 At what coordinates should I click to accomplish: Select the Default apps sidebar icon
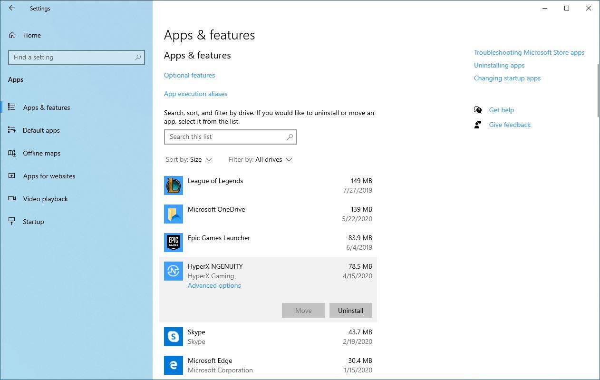[12, 130]
